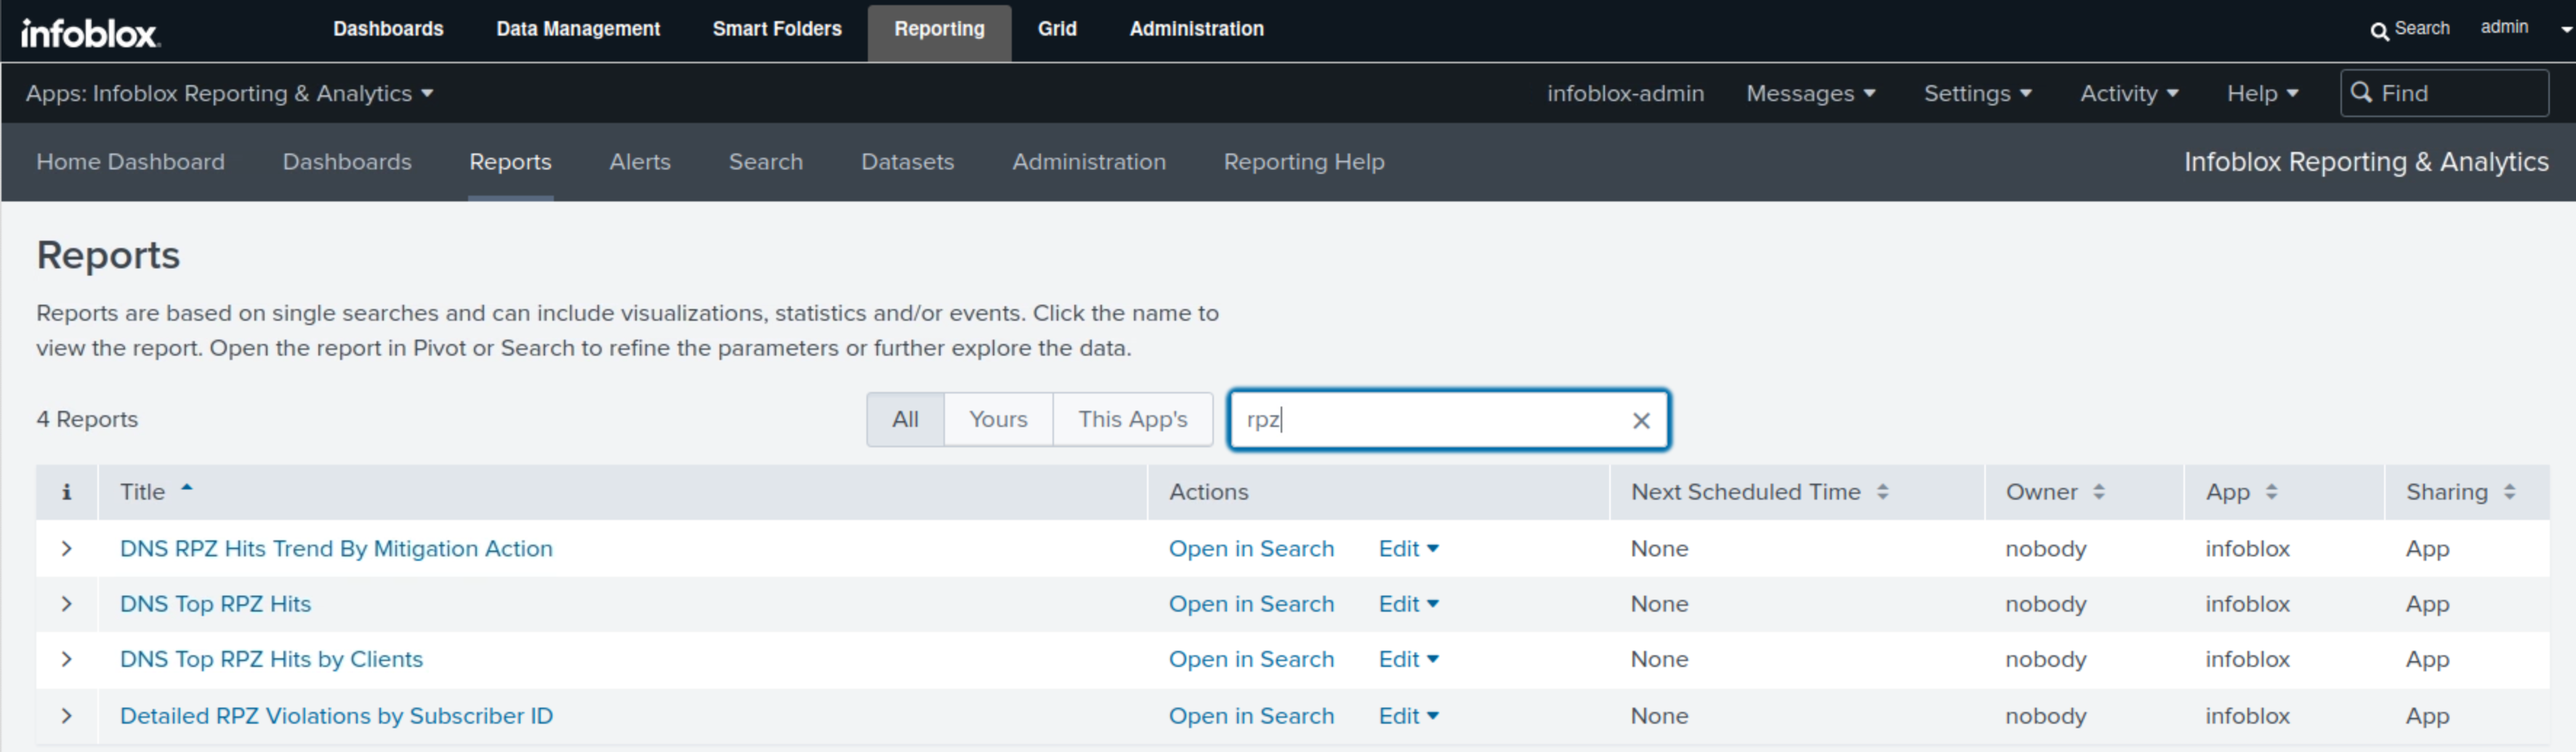Open the Settings menu
Image resolution: width=2576 pixels, height=752 pixels.
(1976, 93)
